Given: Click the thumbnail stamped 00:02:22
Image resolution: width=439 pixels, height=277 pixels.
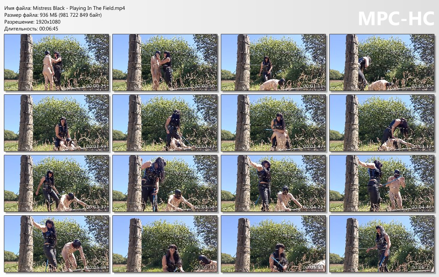Looking at the screenshot, I should [x=165, y=123].
